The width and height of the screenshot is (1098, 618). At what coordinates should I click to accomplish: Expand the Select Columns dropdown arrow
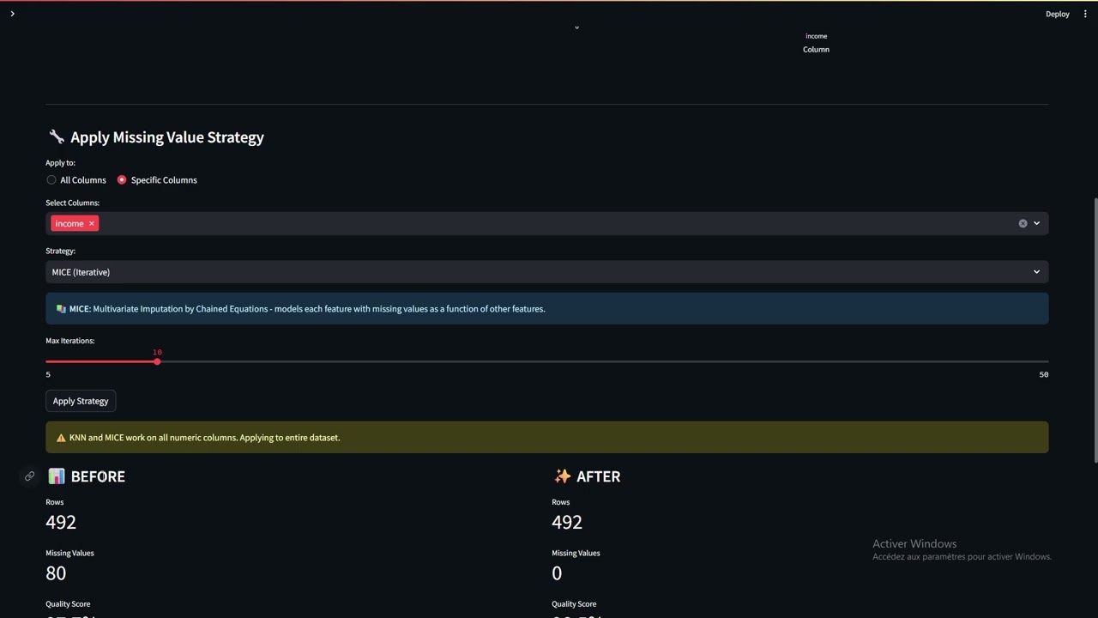pos(1036,223)
